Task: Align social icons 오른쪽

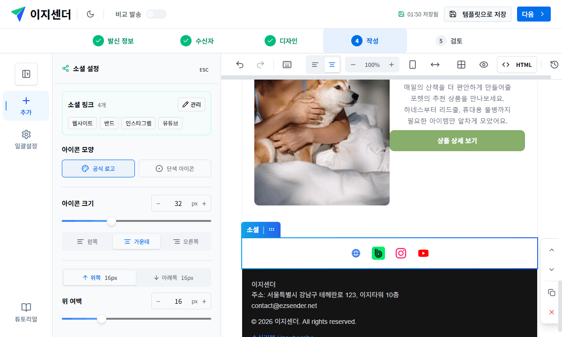Action: pos(186,242)
